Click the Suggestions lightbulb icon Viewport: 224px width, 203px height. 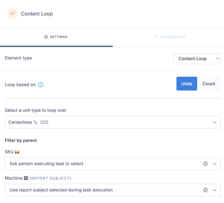pyautogui.click(x=156, y=37)
